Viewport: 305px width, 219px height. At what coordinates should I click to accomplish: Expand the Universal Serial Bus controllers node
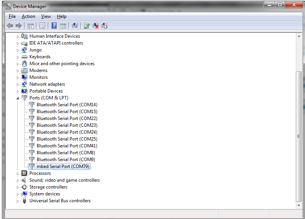tap(18, 201)
